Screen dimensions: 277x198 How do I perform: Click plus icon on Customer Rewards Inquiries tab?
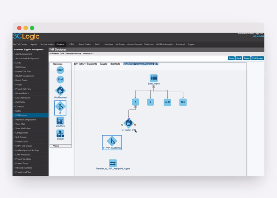(x=155, y=64)
